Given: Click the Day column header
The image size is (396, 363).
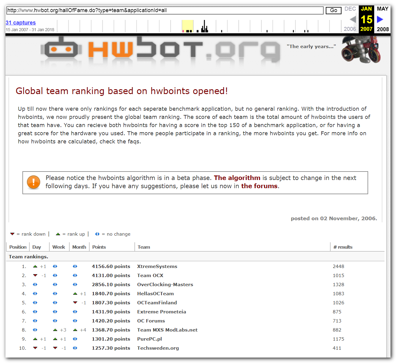Looking at the screenshot, I should point(37,247).
